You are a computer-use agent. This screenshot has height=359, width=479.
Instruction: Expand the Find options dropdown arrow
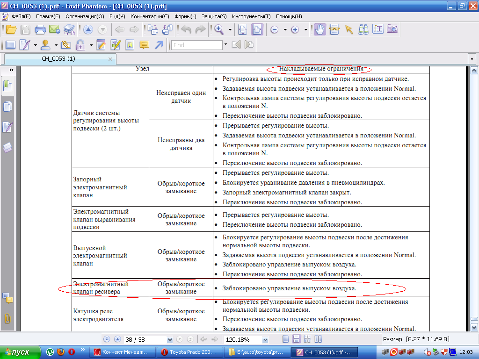click(226, 44)
